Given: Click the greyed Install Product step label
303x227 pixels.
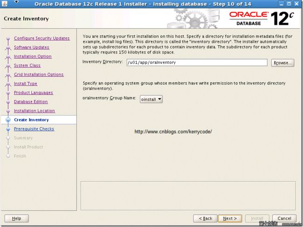Looking at the screenshot, I should pos(28,147).
